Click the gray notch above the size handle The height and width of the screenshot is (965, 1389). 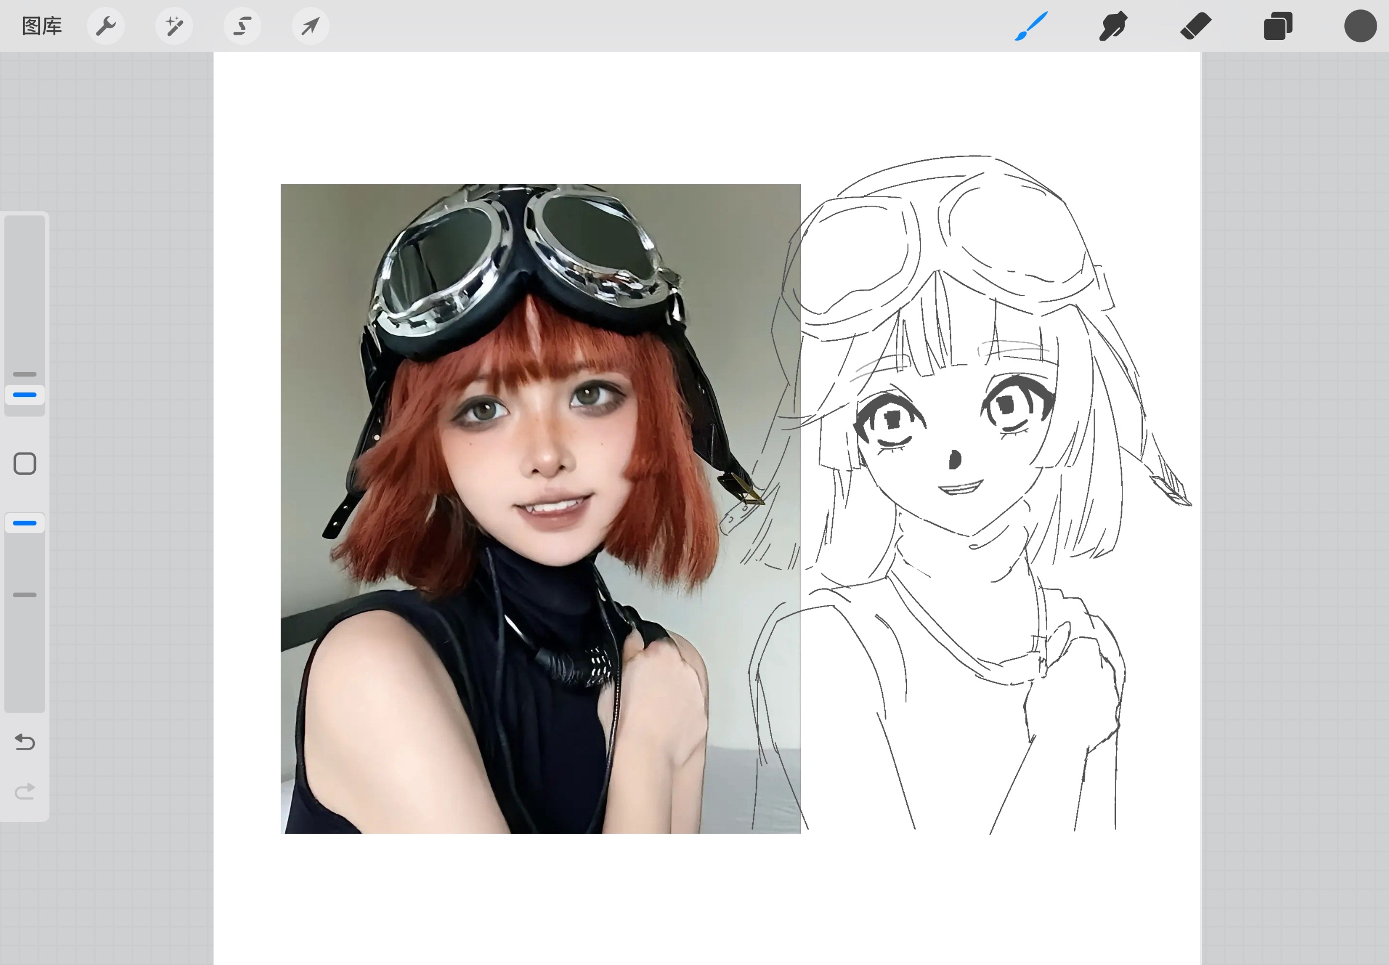click(25, 374)
